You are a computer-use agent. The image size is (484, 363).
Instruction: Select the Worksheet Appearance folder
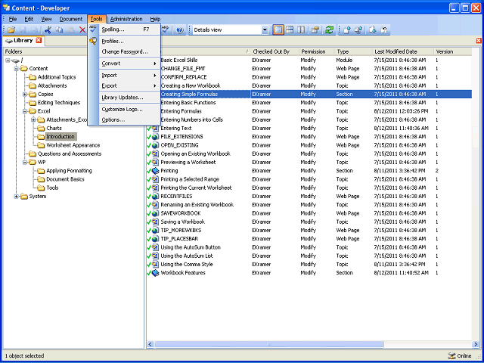[x=73, y=145]
